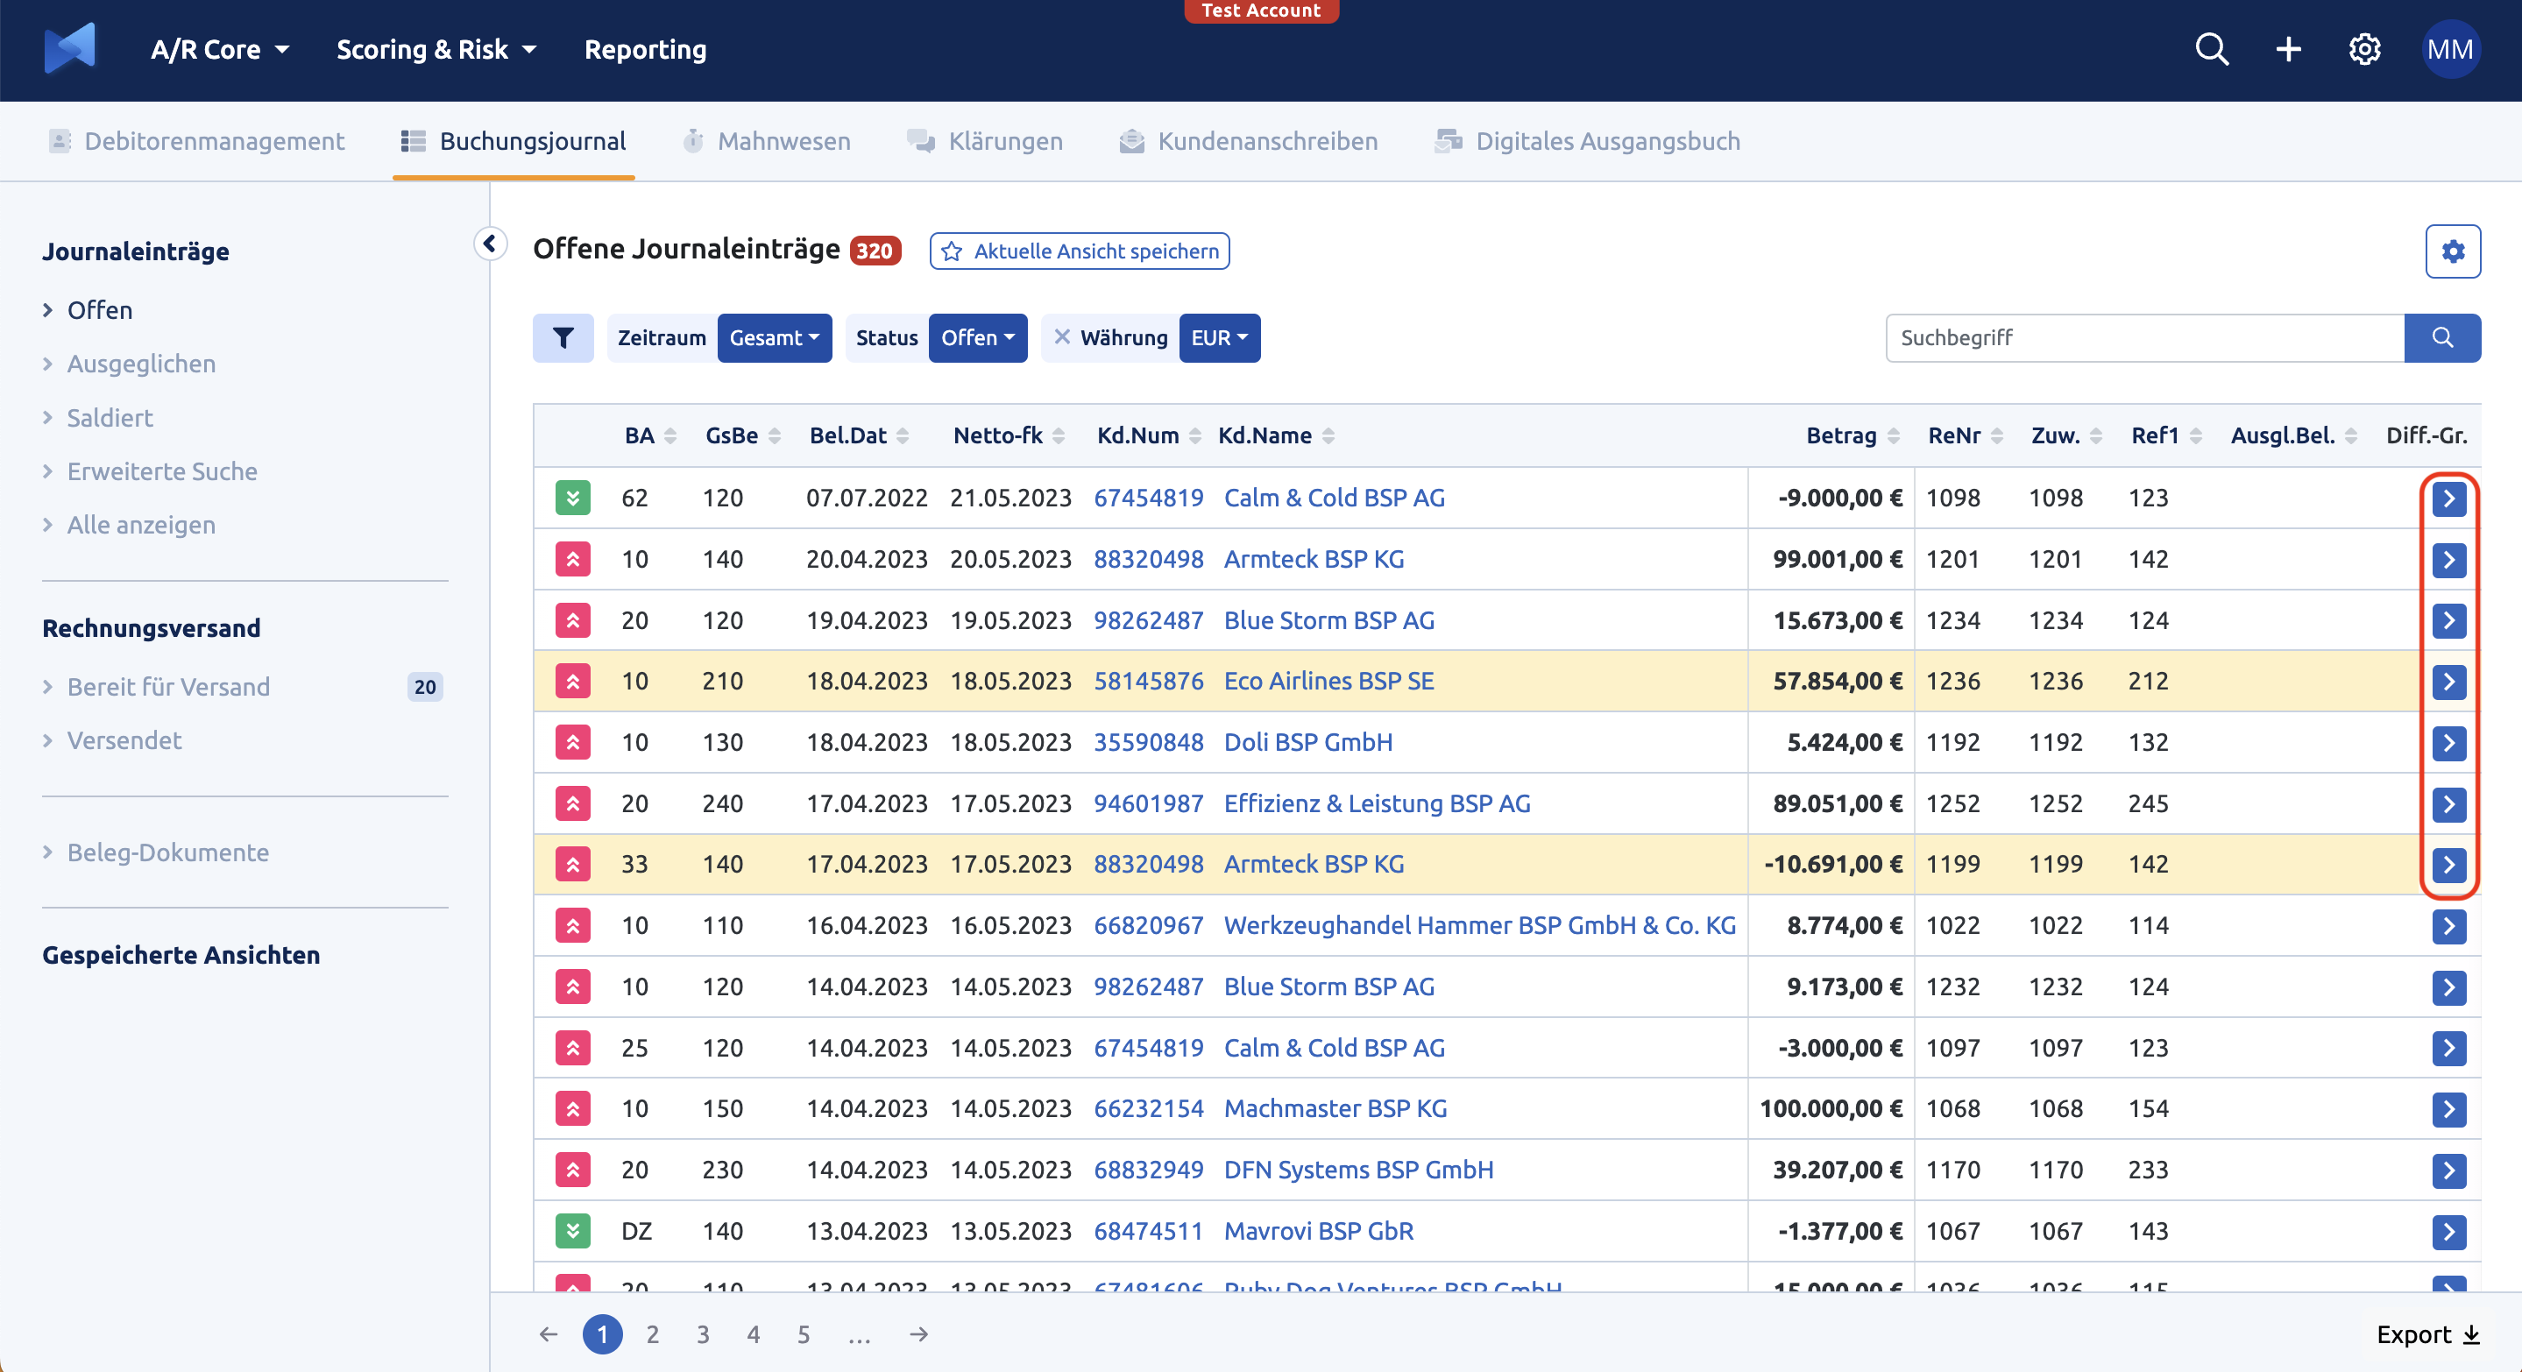Open the Digitales Ausgangsbuch tab
This screenshot has width=2522, height=1372.
coord(1588,142)
